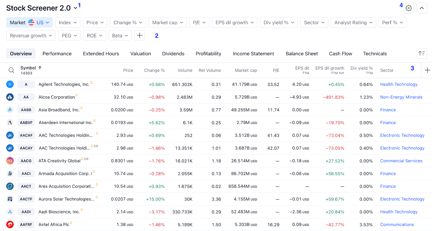This screenshot has width=432, height=231.
Task: Click the ATA Creativity Global logo icon
Action: pos(10,161)
